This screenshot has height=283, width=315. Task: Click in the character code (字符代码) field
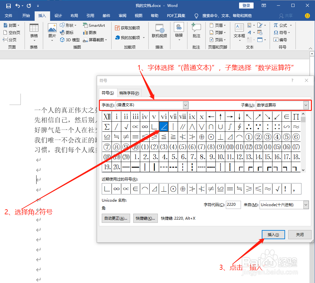coord(233,205)
